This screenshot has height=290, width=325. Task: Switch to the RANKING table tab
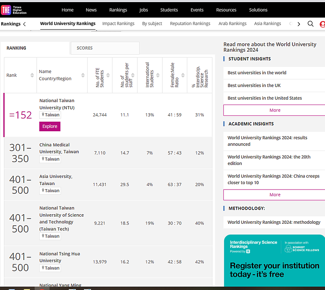(x=35, y=48)
